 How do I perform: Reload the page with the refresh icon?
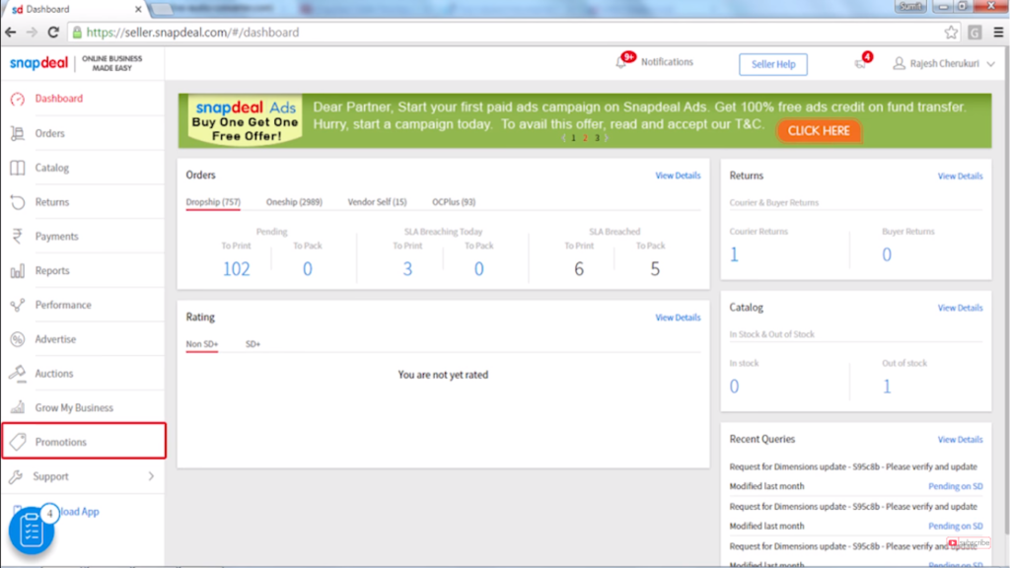[53, 33]
